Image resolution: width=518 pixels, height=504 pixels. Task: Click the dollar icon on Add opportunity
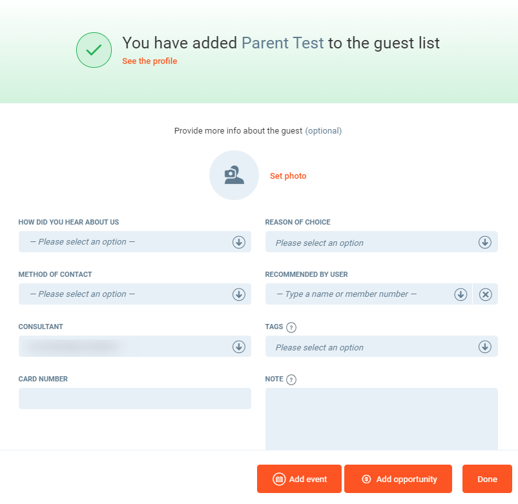pyautogui.click(x=366, y=479)
